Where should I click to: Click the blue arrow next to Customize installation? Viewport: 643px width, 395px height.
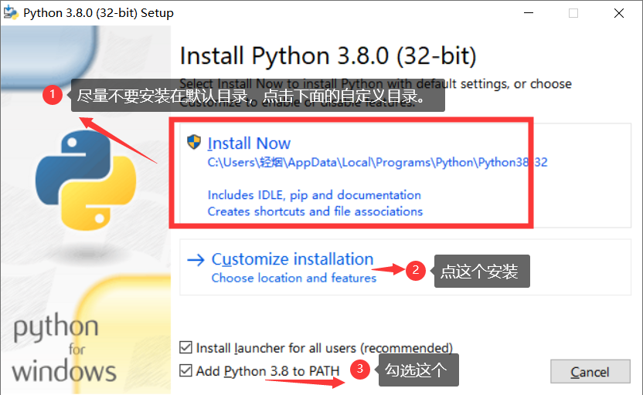coord(196,260)
